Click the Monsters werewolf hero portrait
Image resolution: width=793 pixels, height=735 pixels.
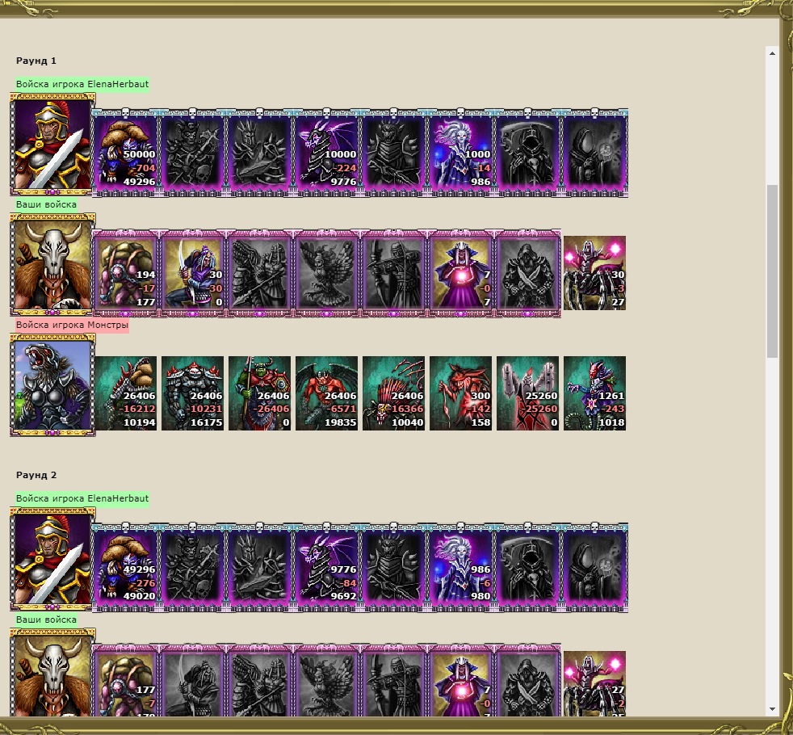pos(52,385)
